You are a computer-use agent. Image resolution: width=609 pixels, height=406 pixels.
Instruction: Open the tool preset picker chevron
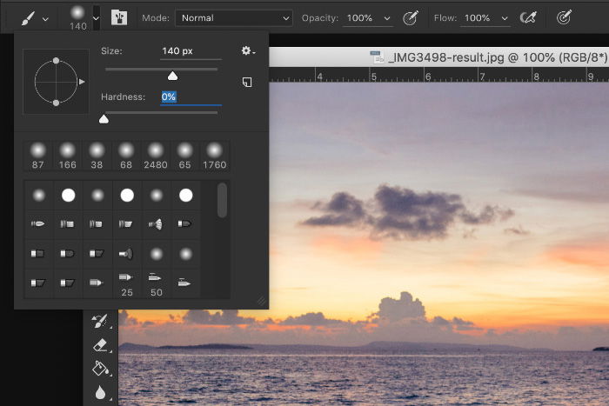[x=45, y=18]
